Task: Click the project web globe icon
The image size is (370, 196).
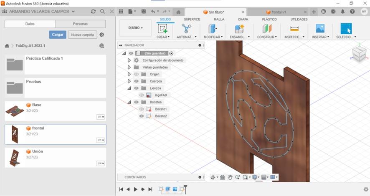Action: tap(102, 46)
